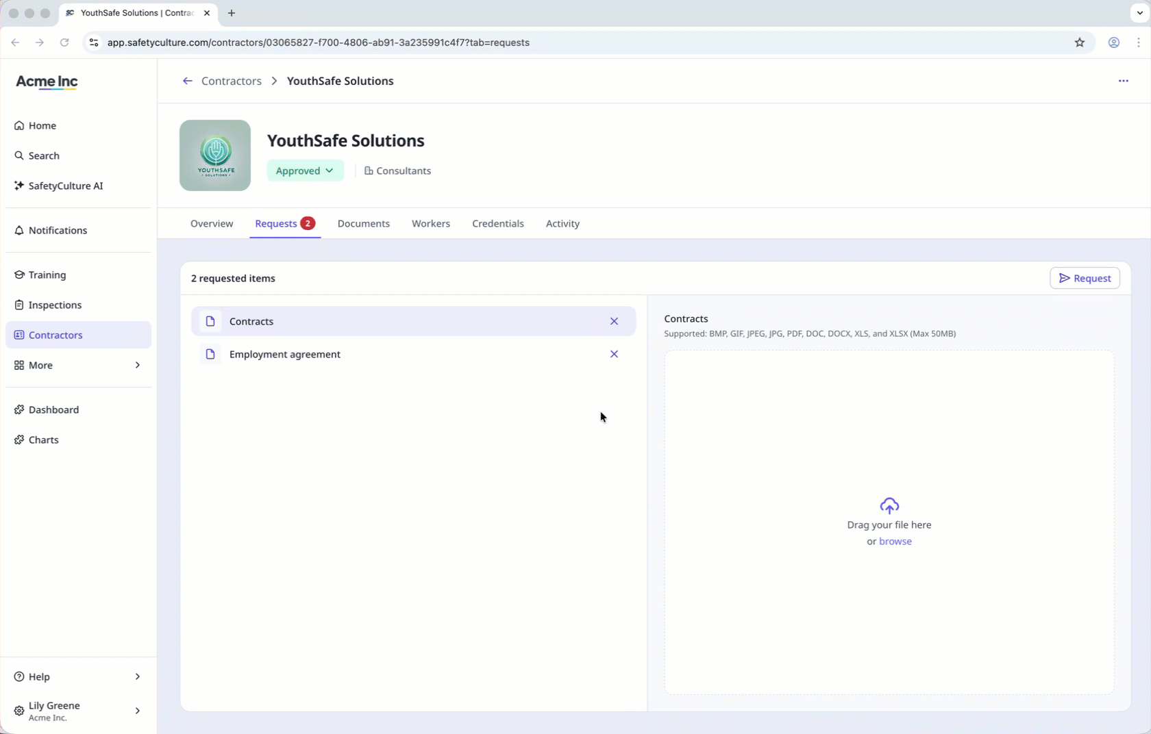Screen dimensions: 1151x734
Task: Click the YouthSafe Solutions page heading
Action: click(x=346, y=141)
